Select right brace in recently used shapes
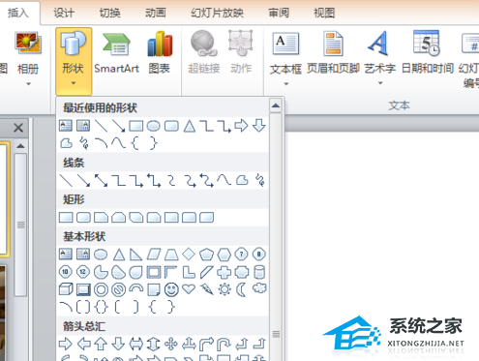 [154, 143]
